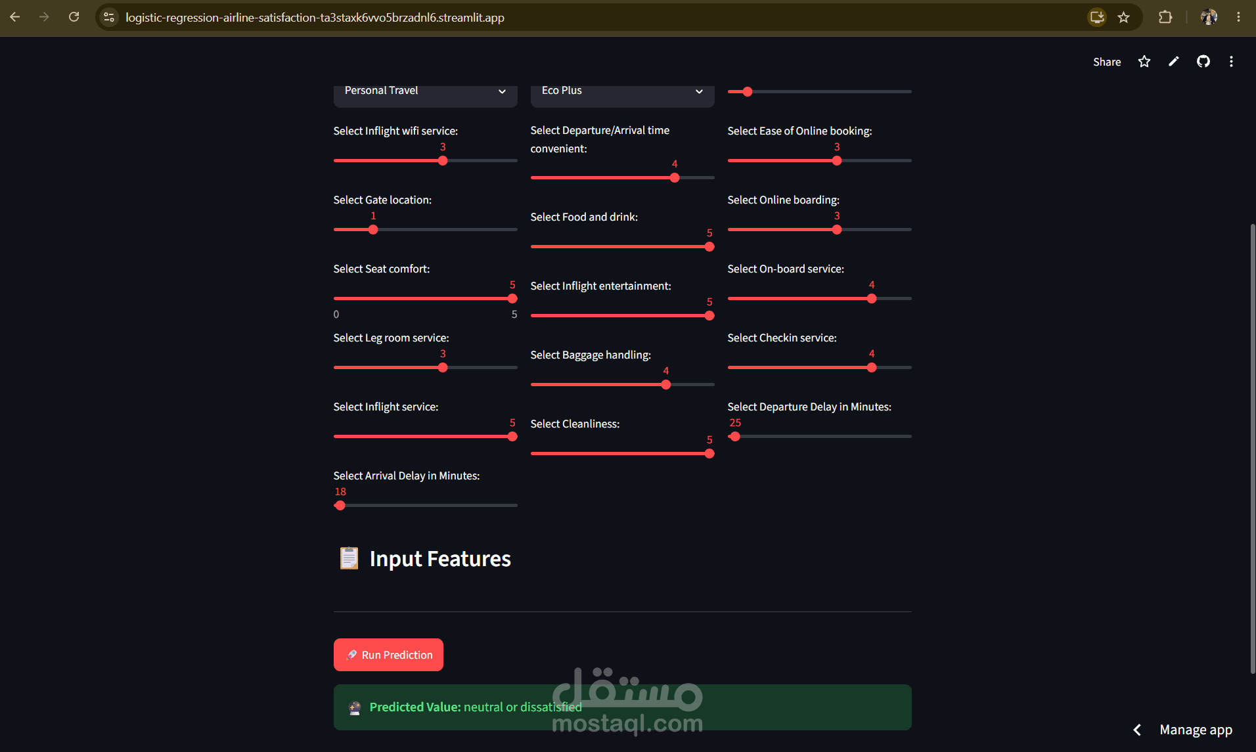Click the page vertical scrollbar

(1252, 449)
